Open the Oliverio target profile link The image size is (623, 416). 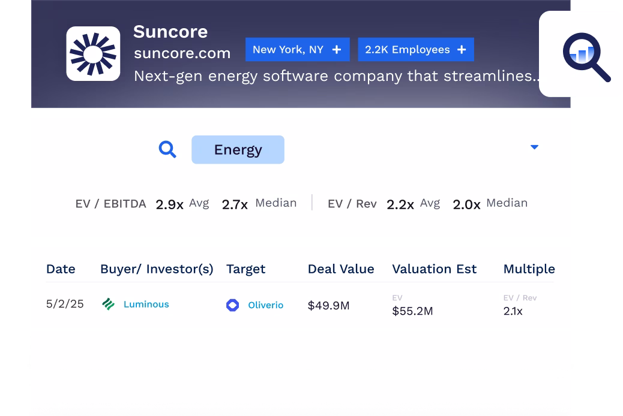coord(265,305)
